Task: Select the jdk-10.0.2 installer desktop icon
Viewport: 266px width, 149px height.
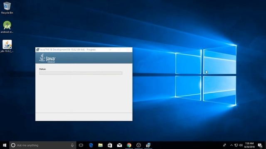Action: 7,46
